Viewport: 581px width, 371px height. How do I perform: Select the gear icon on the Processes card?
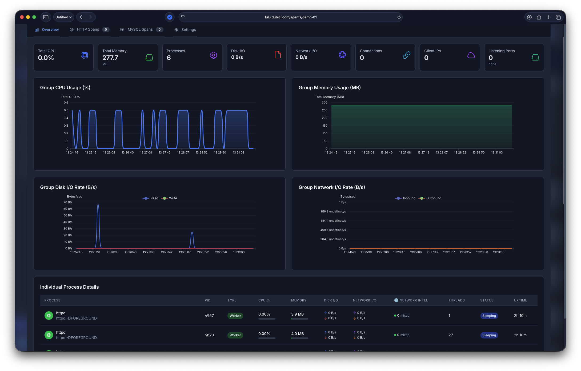[x=214, y=55]
